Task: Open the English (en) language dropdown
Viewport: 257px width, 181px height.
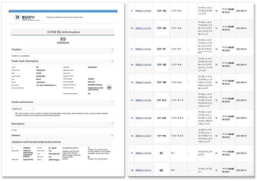Action: (x=23, y=109)
